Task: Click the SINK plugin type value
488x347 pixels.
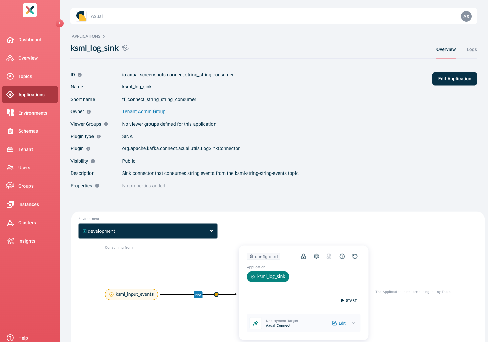Action: [127, 136]
